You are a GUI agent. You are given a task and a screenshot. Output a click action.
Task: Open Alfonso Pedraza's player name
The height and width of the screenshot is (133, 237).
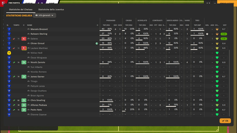pyautogui.click(x=39, y=105)
